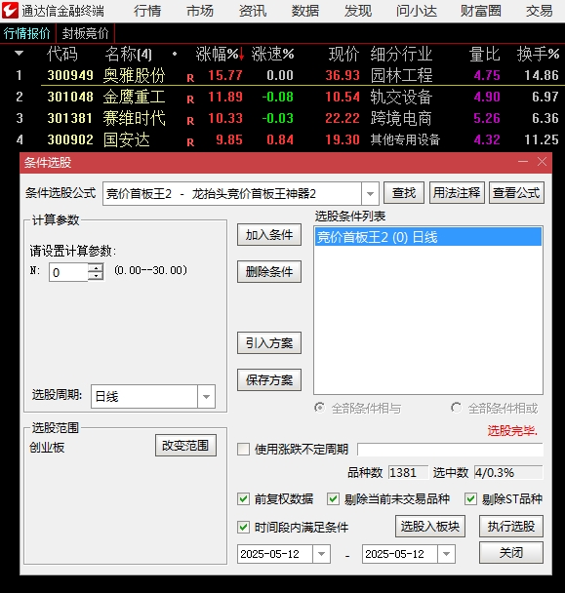Increase the N parameter with spinner
The image size is (565, 593).
[96, 267]
